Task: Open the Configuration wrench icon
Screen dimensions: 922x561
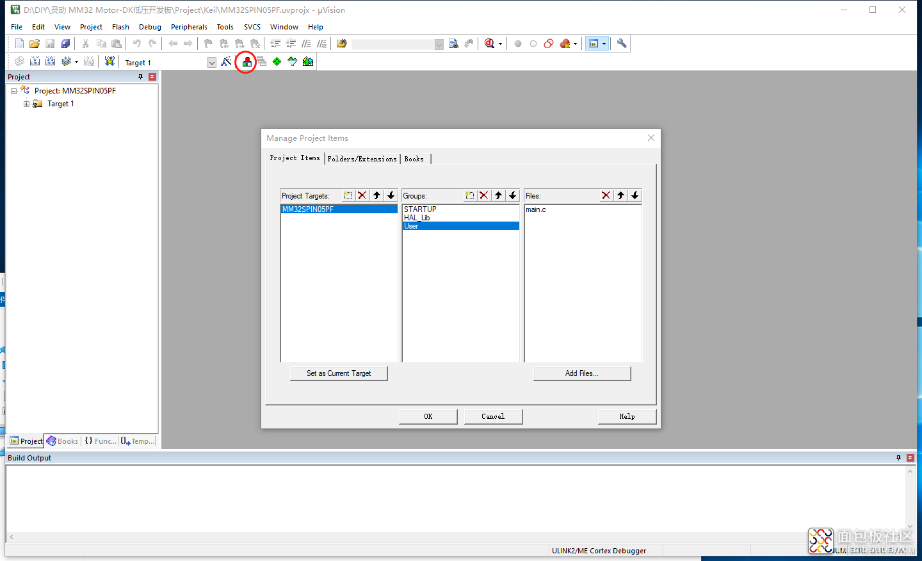Action: click(x=622, y=44)
